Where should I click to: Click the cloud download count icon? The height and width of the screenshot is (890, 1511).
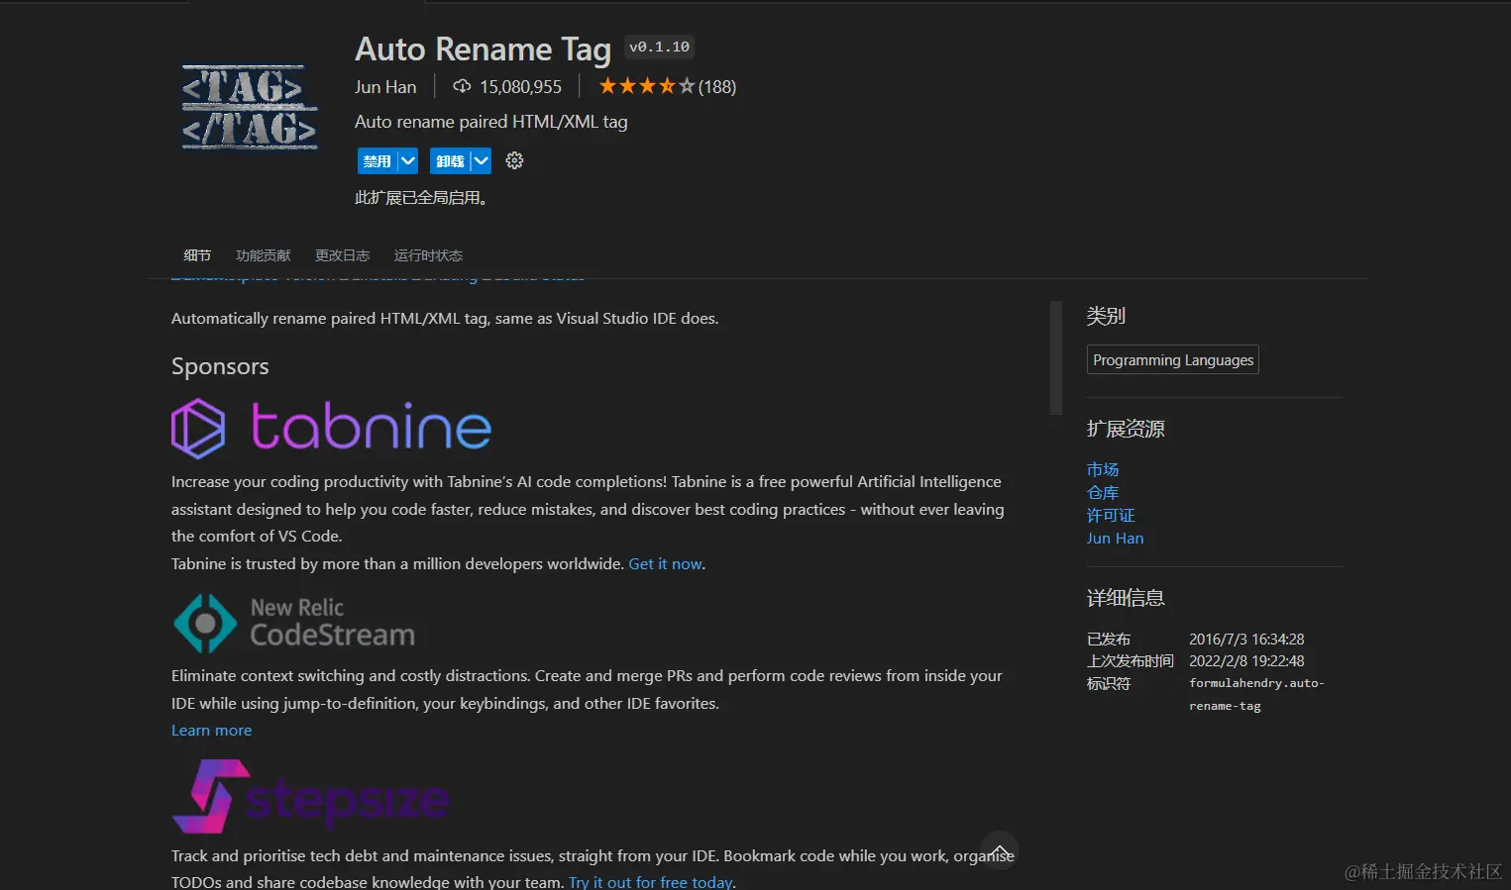462,86
